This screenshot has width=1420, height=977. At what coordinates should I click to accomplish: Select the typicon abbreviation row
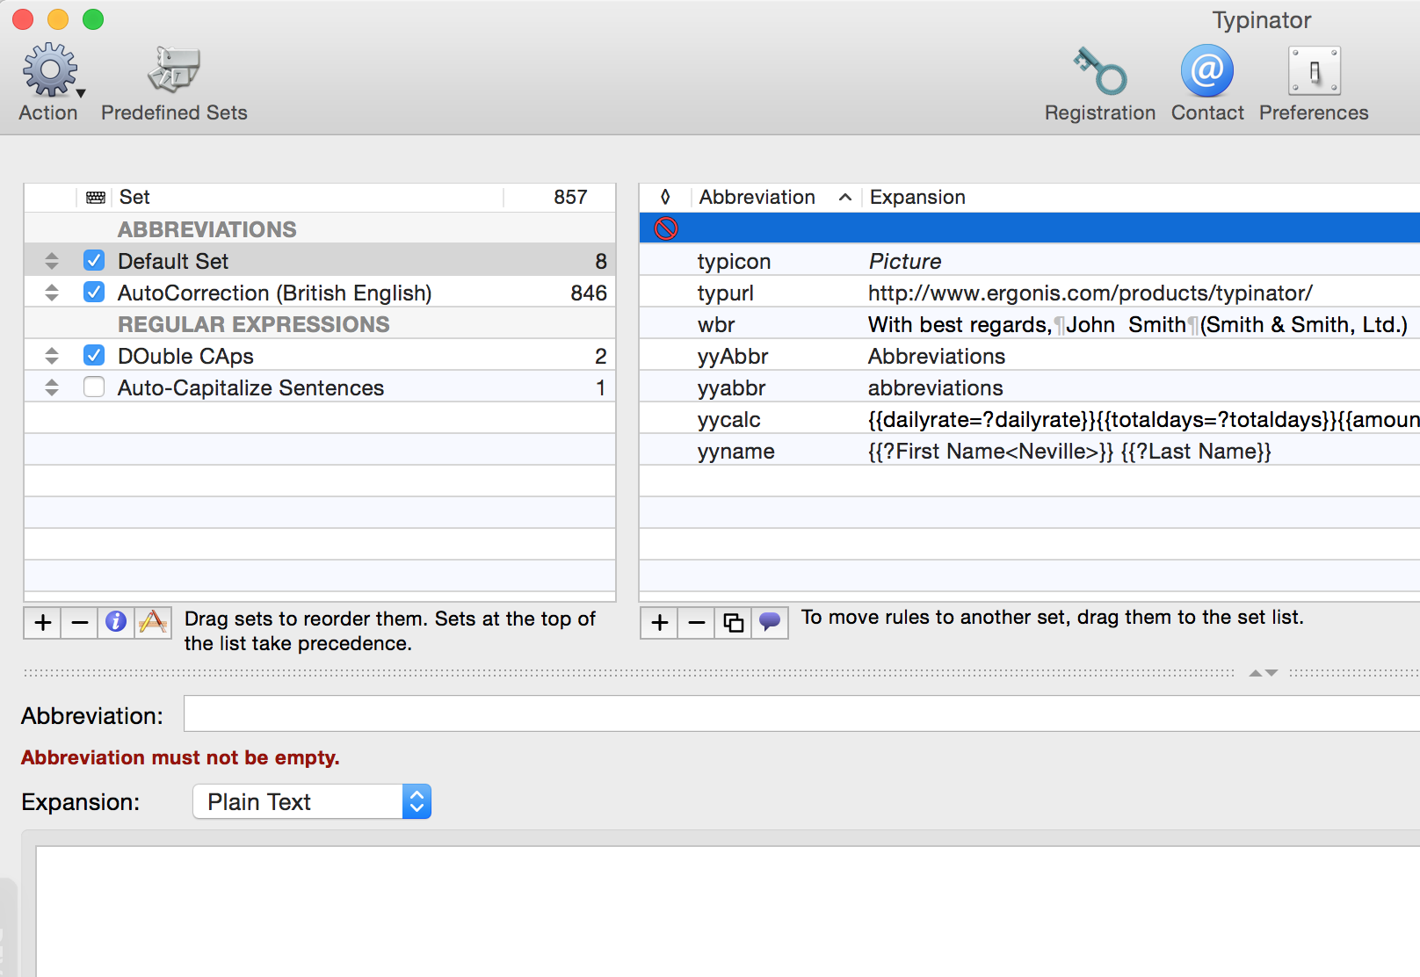tap(734, 261)
